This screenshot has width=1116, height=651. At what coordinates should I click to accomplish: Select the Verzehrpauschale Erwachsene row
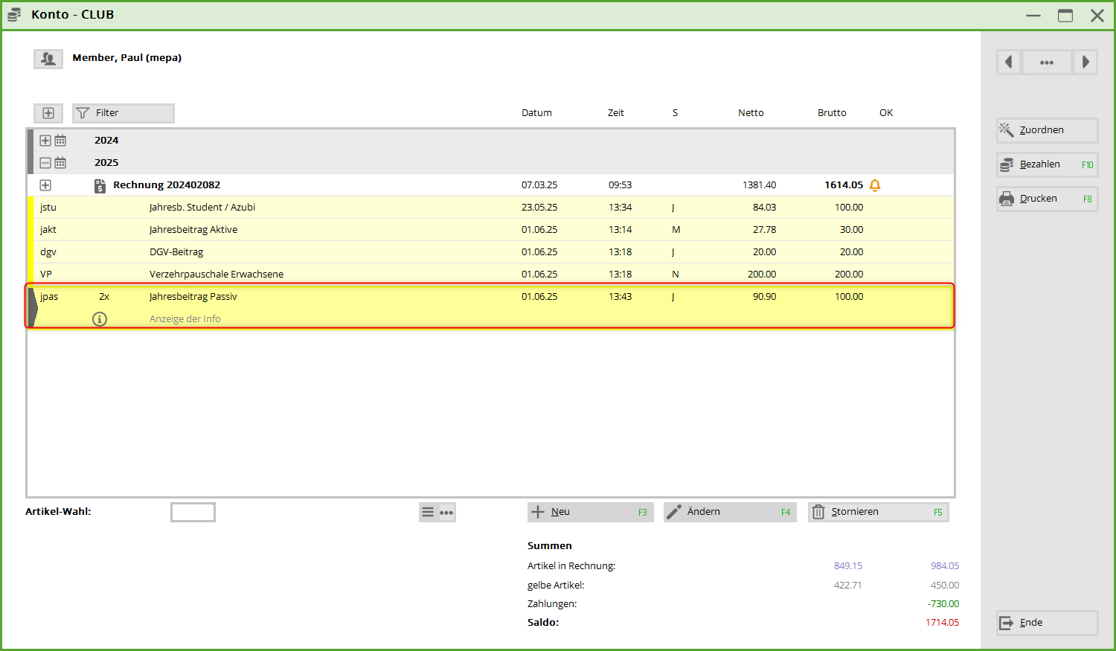tap(216, 275)
